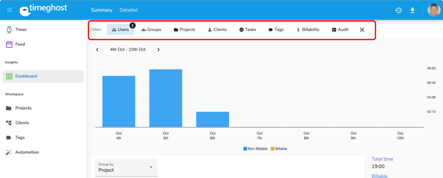
Task: Open Automation in the sidebar
Action: coord(27,152)
